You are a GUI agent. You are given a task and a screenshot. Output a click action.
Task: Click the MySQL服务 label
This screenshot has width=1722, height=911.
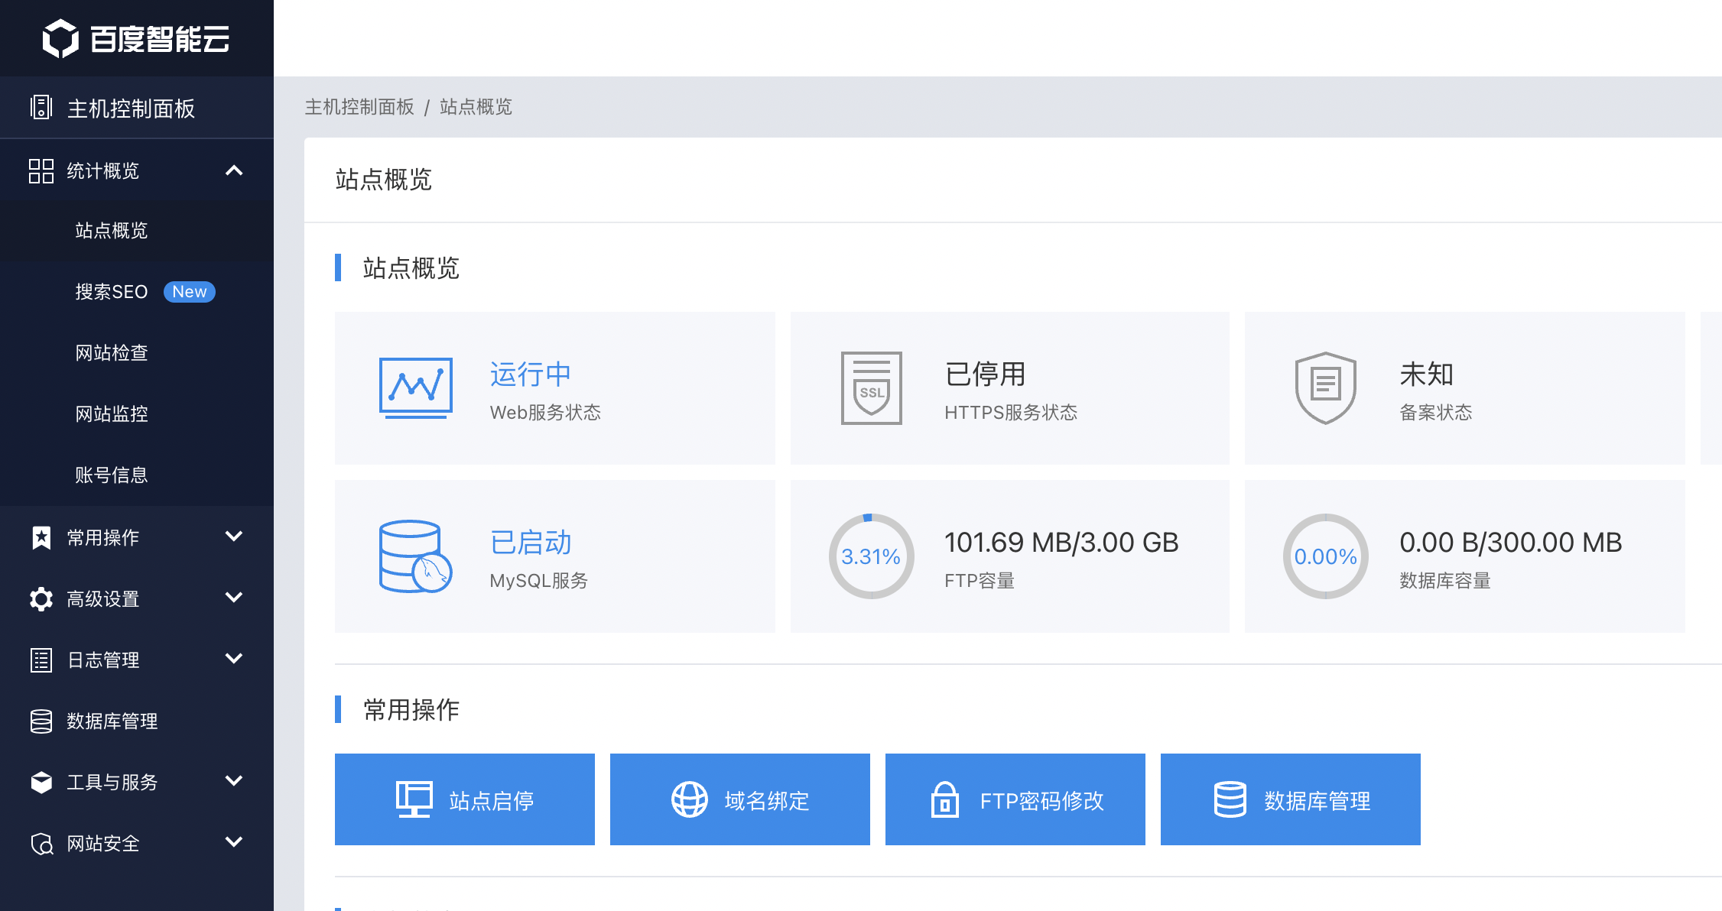[539, 581]
